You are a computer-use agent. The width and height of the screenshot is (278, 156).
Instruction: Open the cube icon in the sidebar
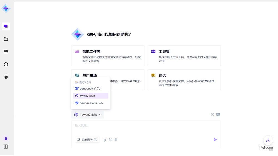click(6, 64)
